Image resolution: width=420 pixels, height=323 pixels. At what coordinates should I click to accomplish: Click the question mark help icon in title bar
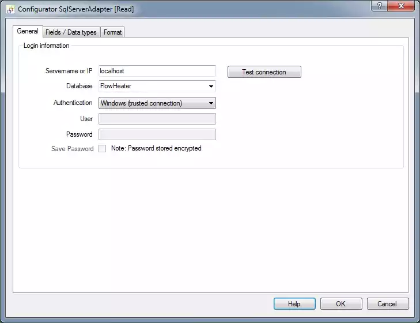(379, 6)
